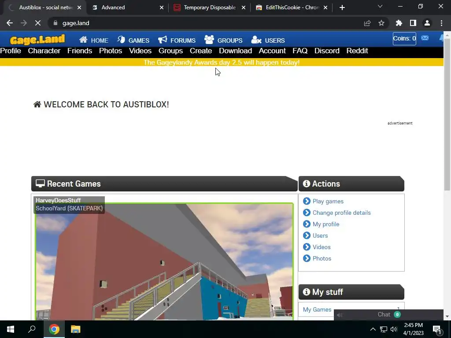Open the Friends page

tap(80, 51)
